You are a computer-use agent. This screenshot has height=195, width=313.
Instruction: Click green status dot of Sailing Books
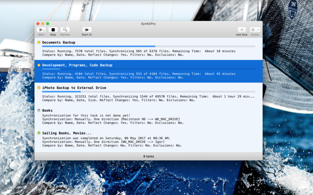39,133
